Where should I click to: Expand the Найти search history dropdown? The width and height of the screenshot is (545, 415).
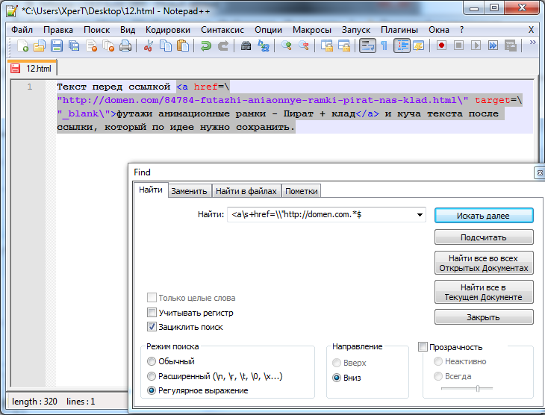click(x=420, y=215)
